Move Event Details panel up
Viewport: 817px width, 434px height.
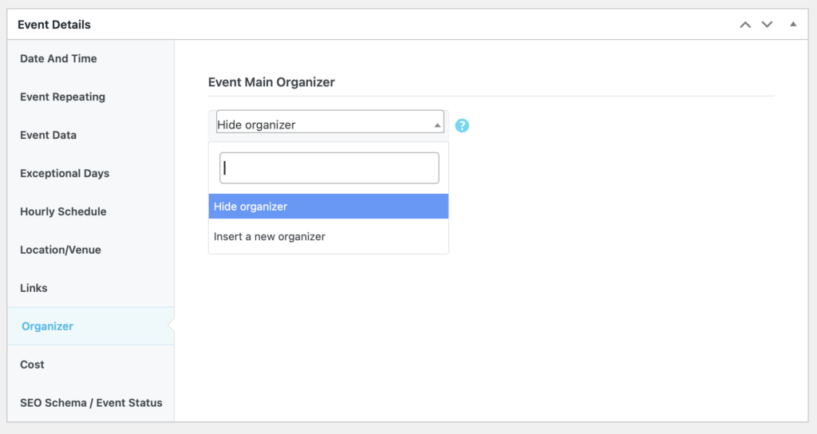point(745,25)
